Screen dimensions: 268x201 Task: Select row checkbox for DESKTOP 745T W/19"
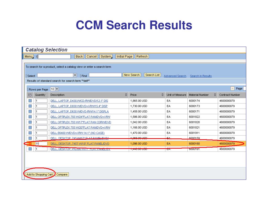click(30, 144)
